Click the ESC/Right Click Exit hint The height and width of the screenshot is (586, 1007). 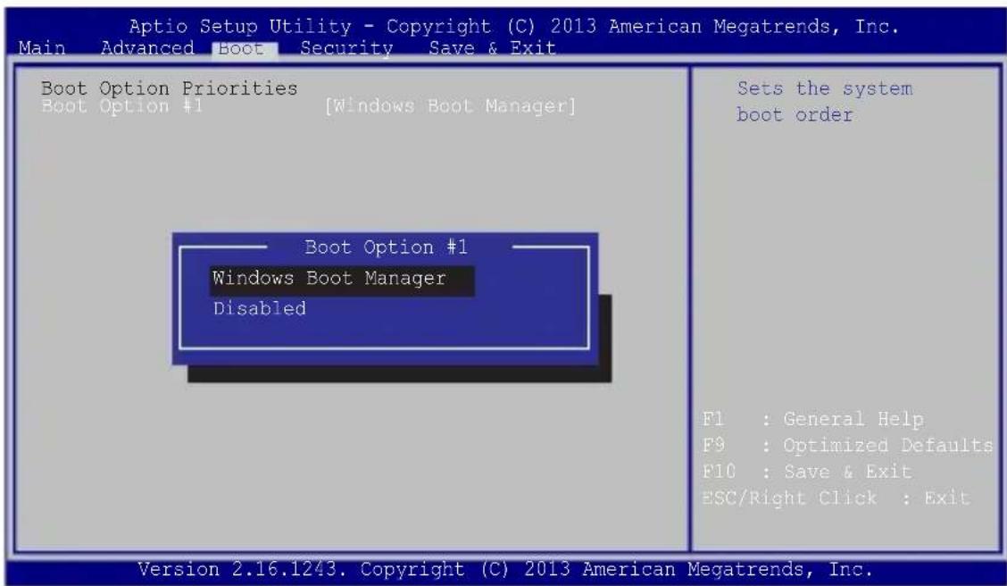tap(836, 498)
